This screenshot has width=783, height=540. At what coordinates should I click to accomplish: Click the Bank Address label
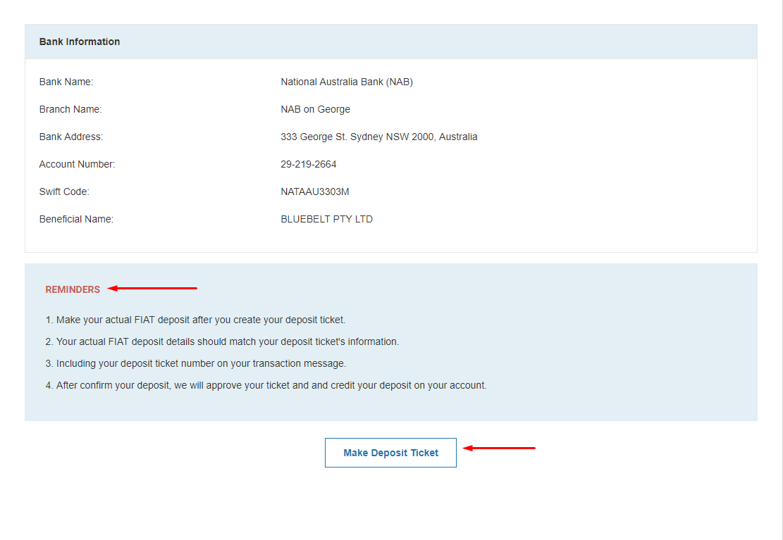click(x=71, y=137)
